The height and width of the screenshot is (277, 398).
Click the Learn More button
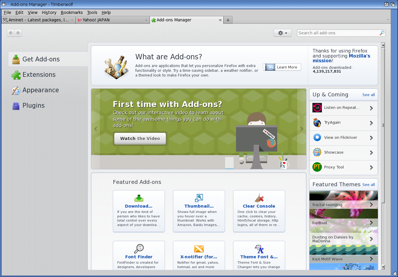coord(282,67)
